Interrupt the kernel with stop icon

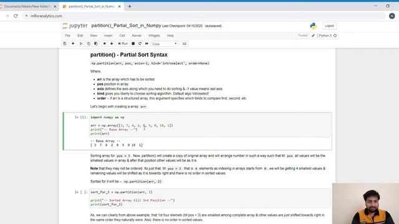(133, 44)
